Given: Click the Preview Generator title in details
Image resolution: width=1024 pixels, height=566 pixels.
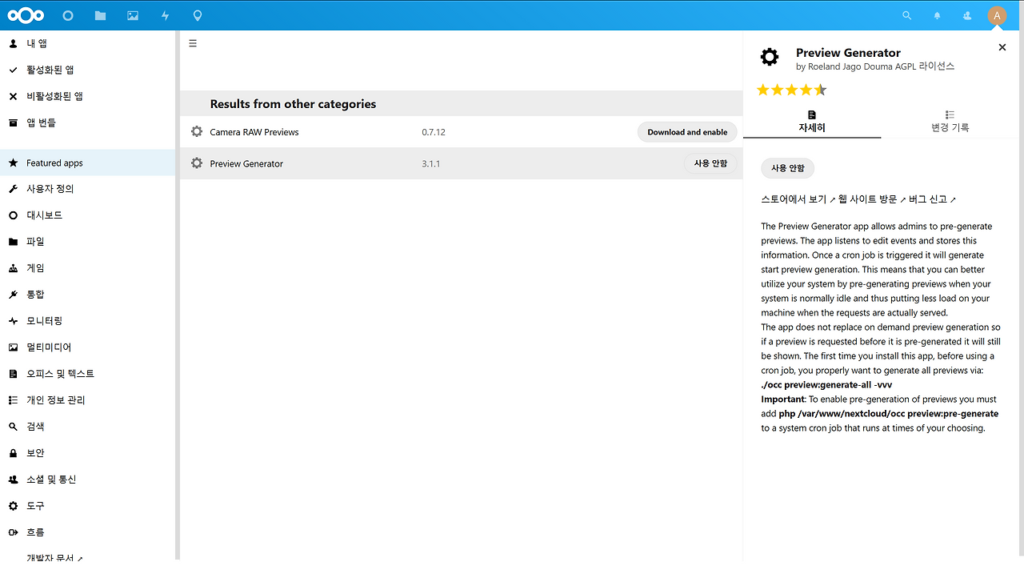Looking at the screenshot, I should [848, 53].
